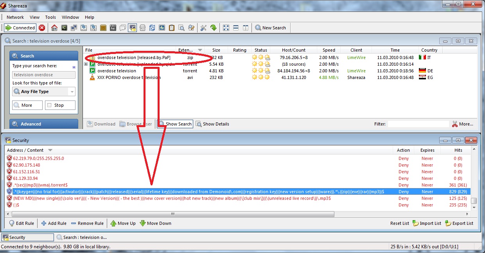Screen dimensions: 485x253
Task: Open the Any File Type dropdown
Action: [43, 92]
